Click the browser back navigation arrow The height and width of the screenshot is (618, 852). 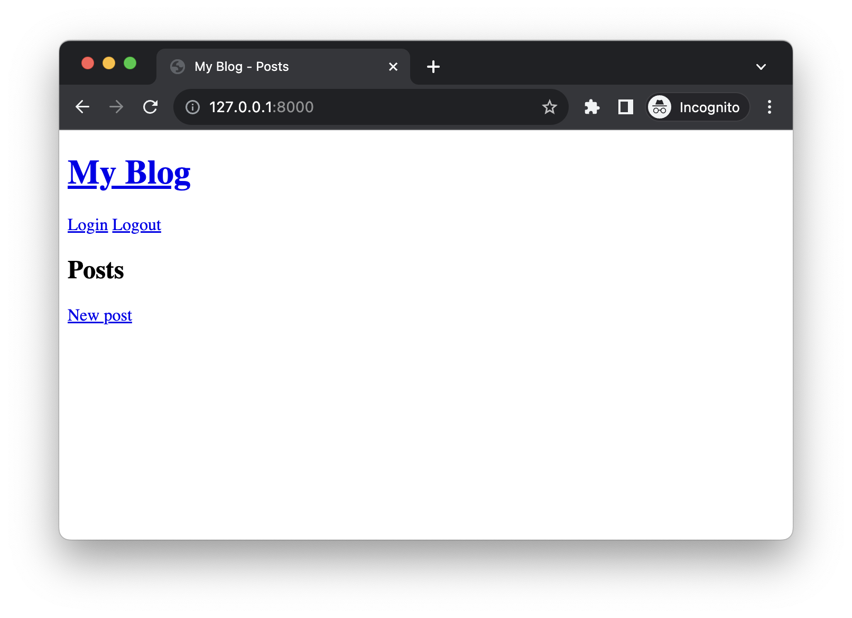coord(82,107)
